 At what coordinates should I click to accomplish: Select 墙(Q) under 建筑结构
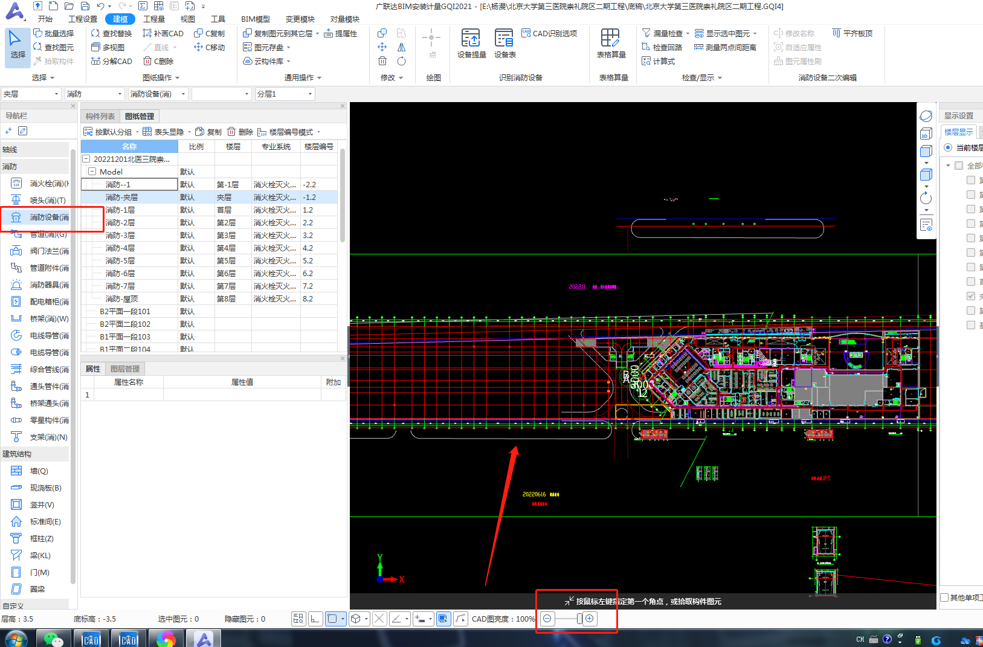click(30, 471)
